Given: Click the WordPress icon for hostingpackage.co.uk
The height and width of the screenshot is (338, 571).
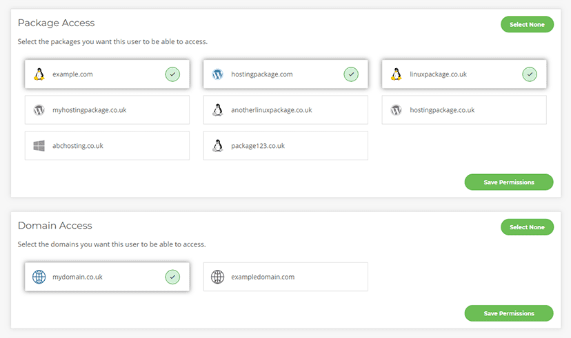Looking at the screenshot, I should [x=397, y=109].
